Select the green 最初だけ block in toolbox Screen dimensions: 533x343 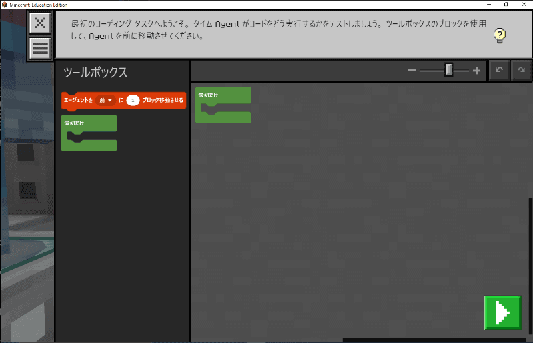click(x=89, y=133)
